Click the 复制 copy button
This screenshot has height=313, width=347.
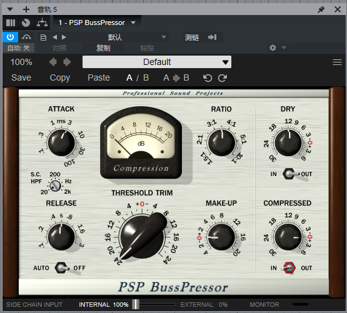(103, 47)
